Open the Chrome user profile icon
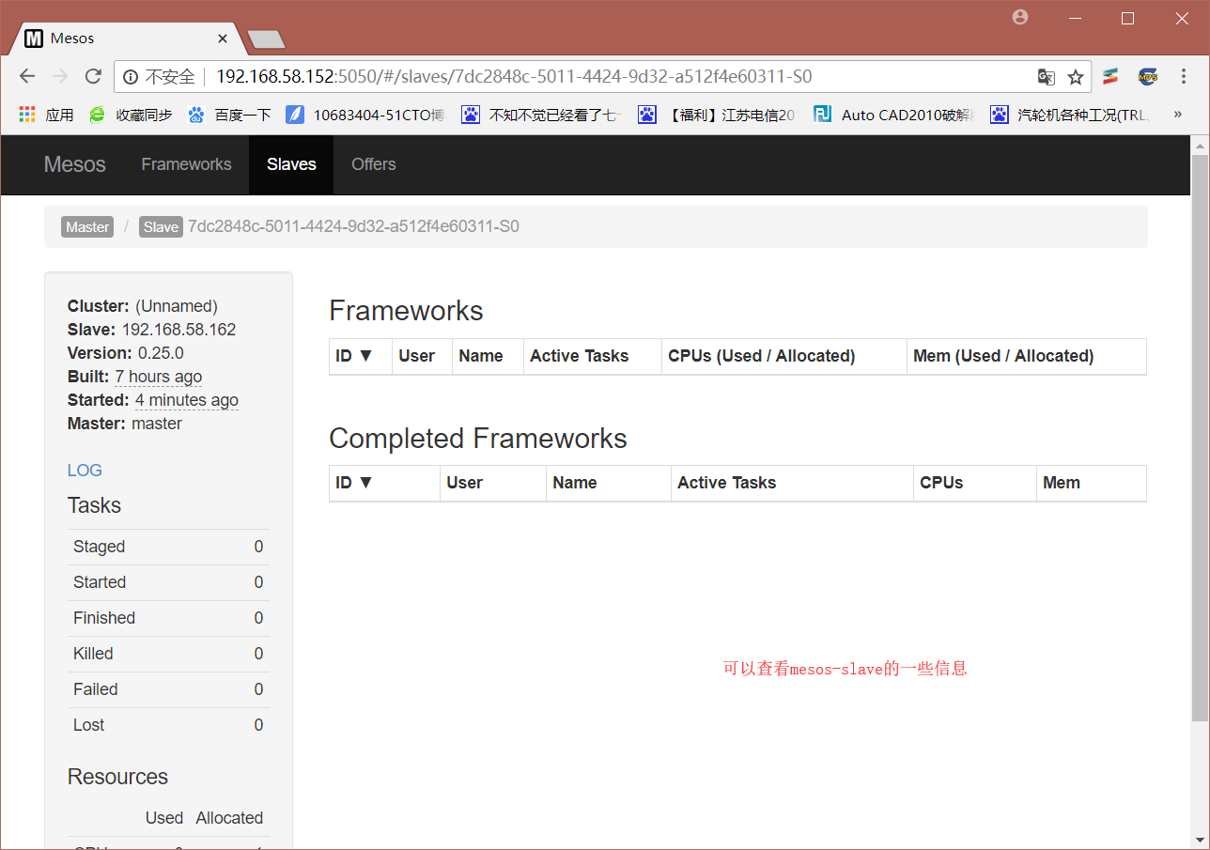 pos(1020,17)
